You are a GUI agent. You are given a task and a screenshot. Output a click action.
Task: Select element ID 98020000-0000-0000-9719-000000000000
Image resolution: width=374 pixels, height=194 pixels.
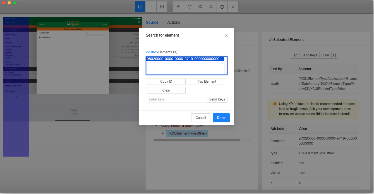point(185,59)
